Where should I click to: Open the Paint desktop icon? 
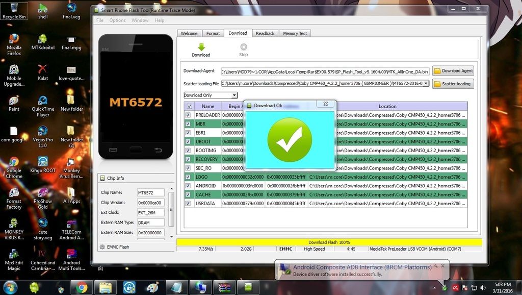point(14,103)
